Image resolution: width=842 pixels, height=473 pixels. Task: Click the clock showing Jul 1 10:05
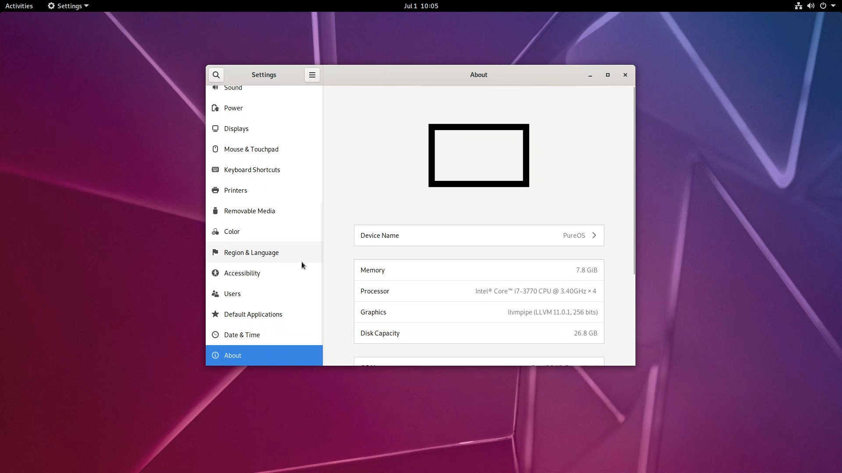coord(421,6)
